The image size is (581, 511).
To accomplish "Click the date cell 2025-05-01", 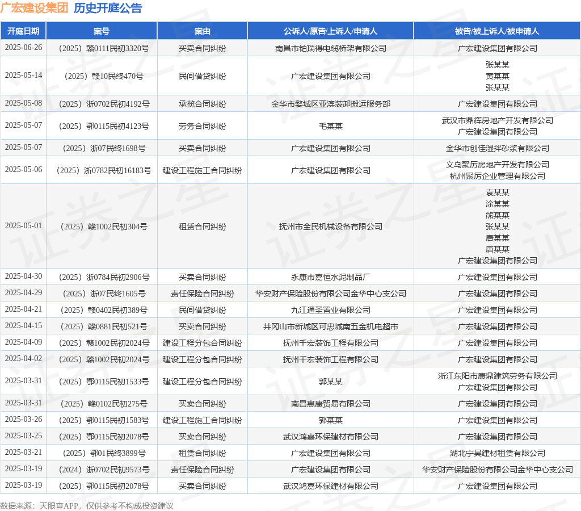I will [x=23, y=226].
